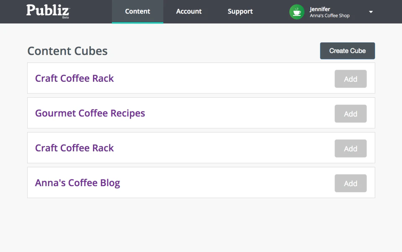402x252 pixels.
Task: Click the Gourmet Coffee Recipes card row
Action: (201, 113)
